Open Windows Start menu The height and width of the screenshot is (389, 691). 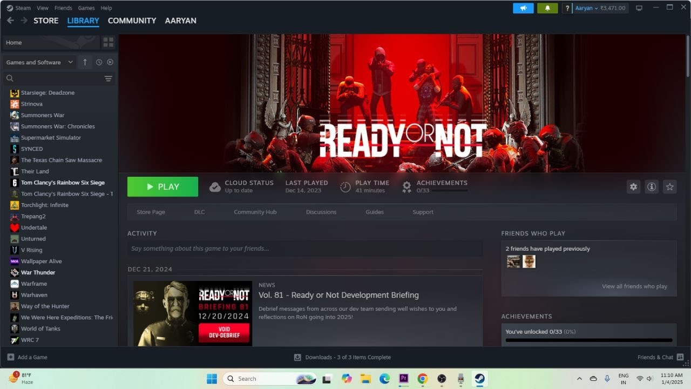click(x=212, y=379)
